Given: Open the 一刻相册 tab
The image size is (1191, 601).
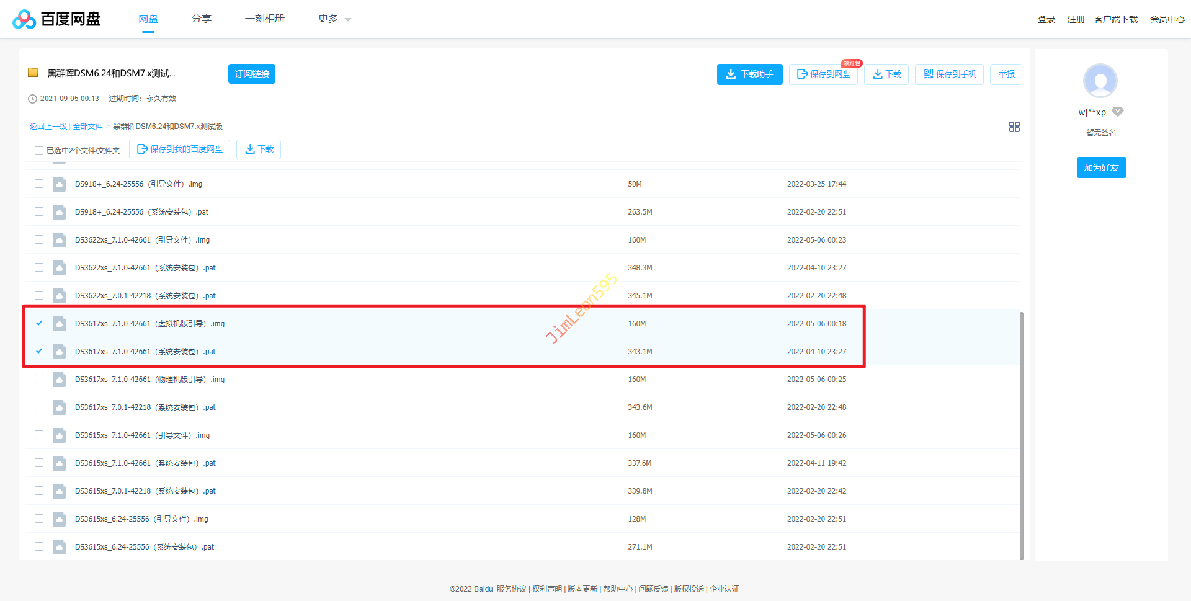Looking at the screenshot, I should pyautogui.click(x=264, y=19).
